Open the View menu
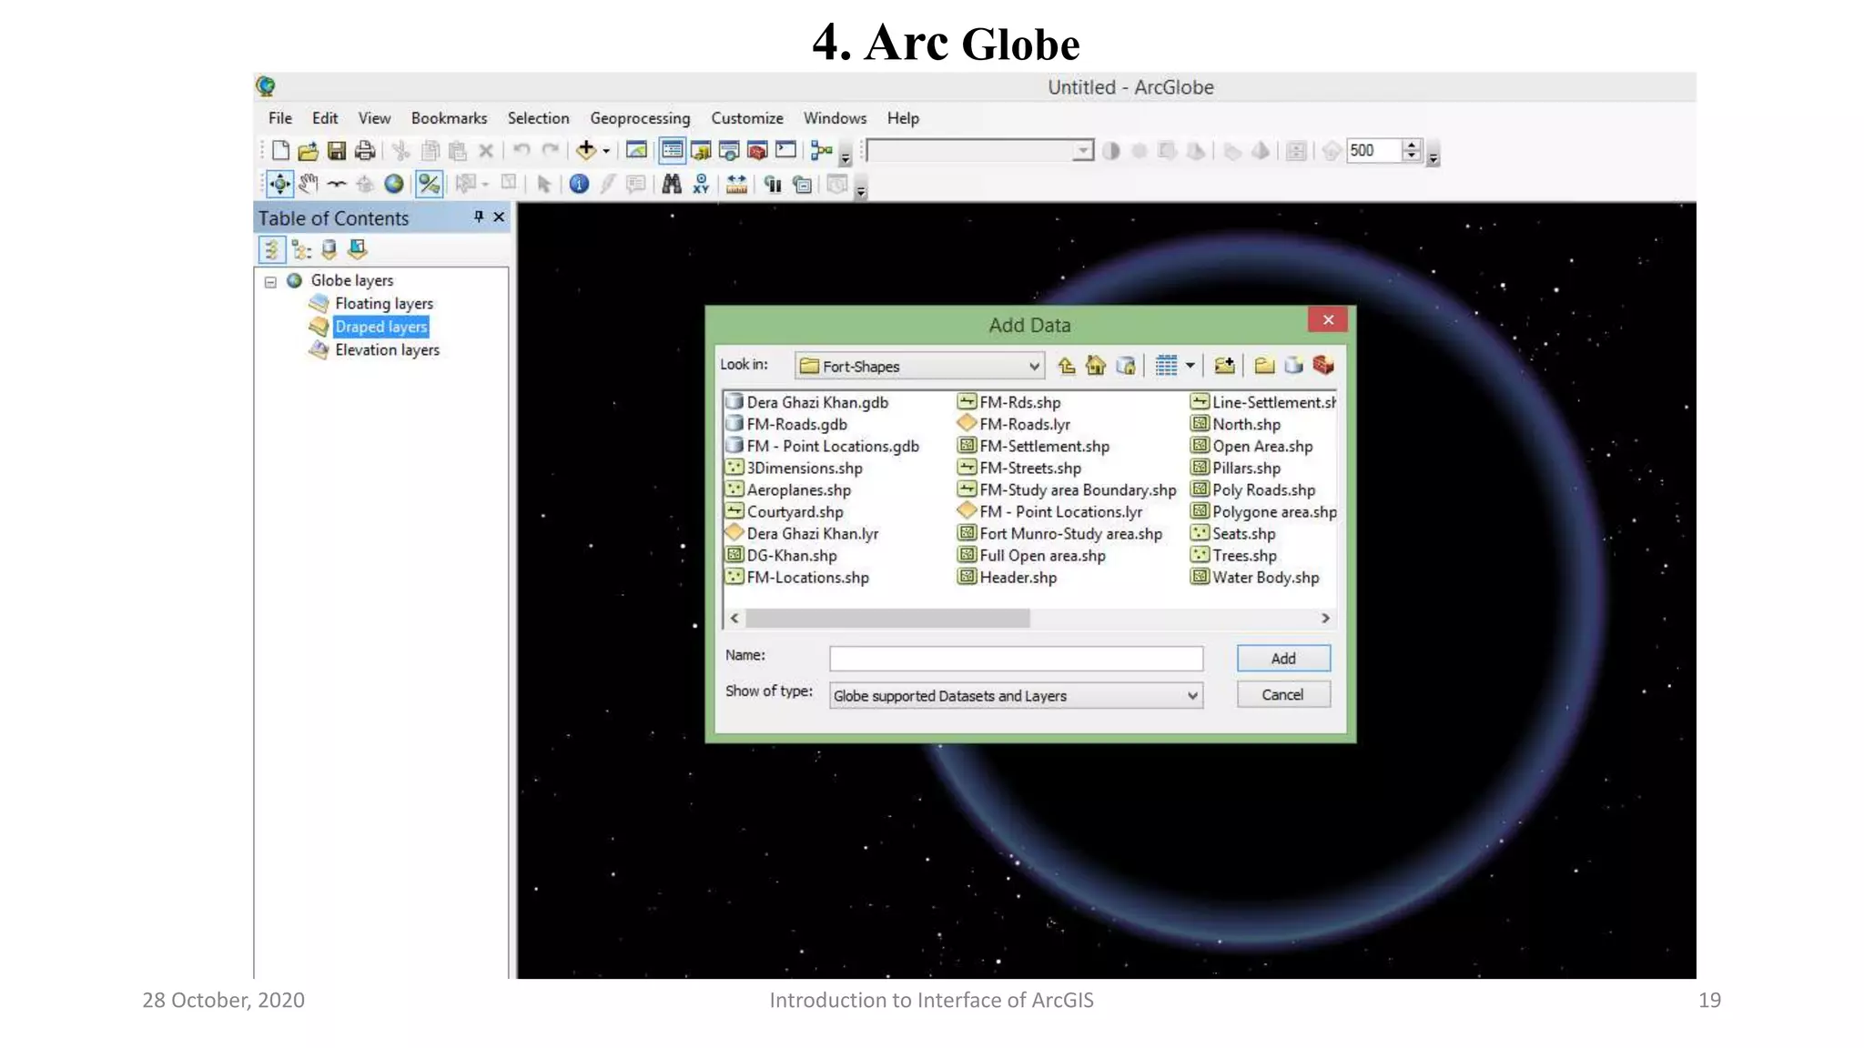Viewport: 1864px width, 1048px height. (x=374, y=118)
